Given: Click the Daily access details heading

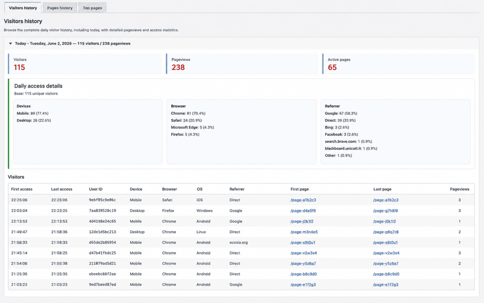Looking at the screenshot, I should point(38,86).
